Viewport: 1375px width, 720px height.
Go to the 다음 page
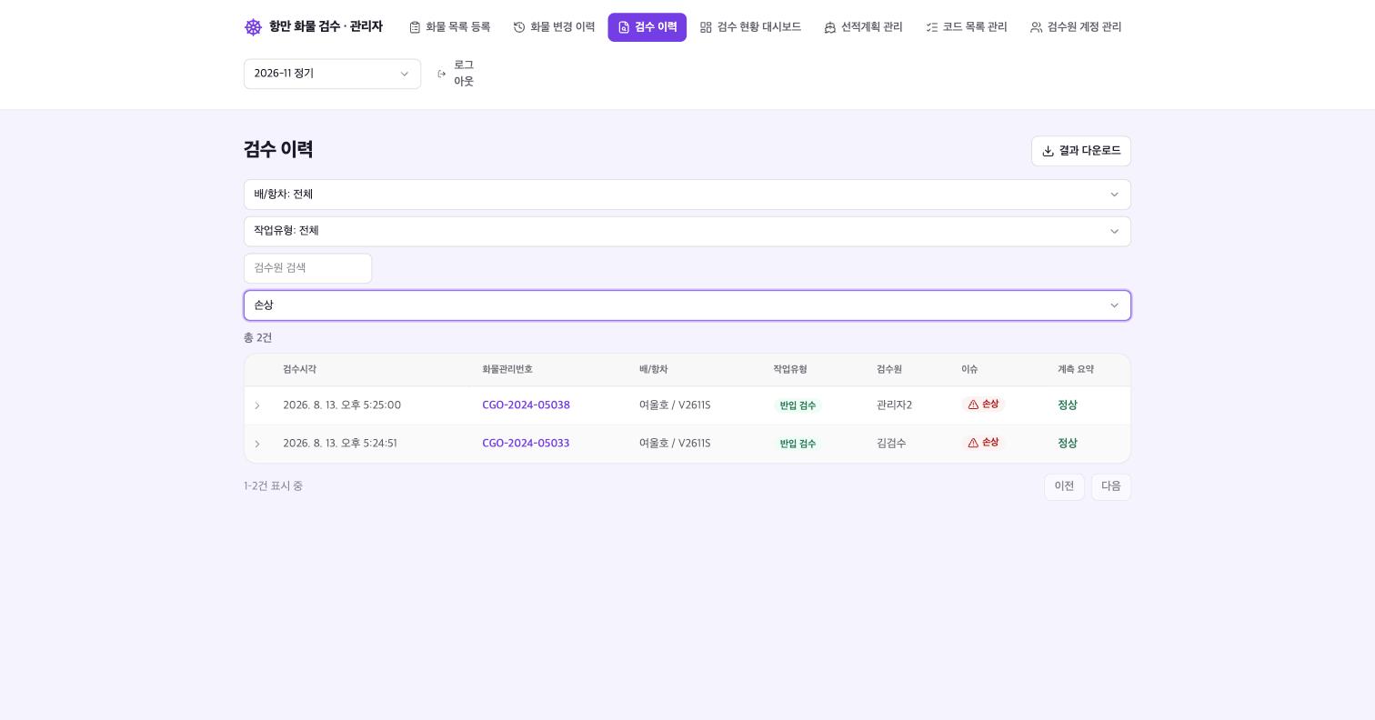pos(1111,486)
